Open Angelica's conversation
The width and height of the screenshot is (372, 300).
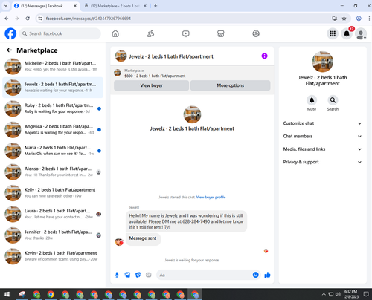point(53,129)
